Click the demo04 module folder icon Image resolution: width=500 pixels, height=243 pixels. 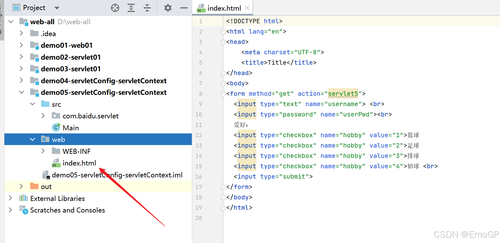(35, 80)
